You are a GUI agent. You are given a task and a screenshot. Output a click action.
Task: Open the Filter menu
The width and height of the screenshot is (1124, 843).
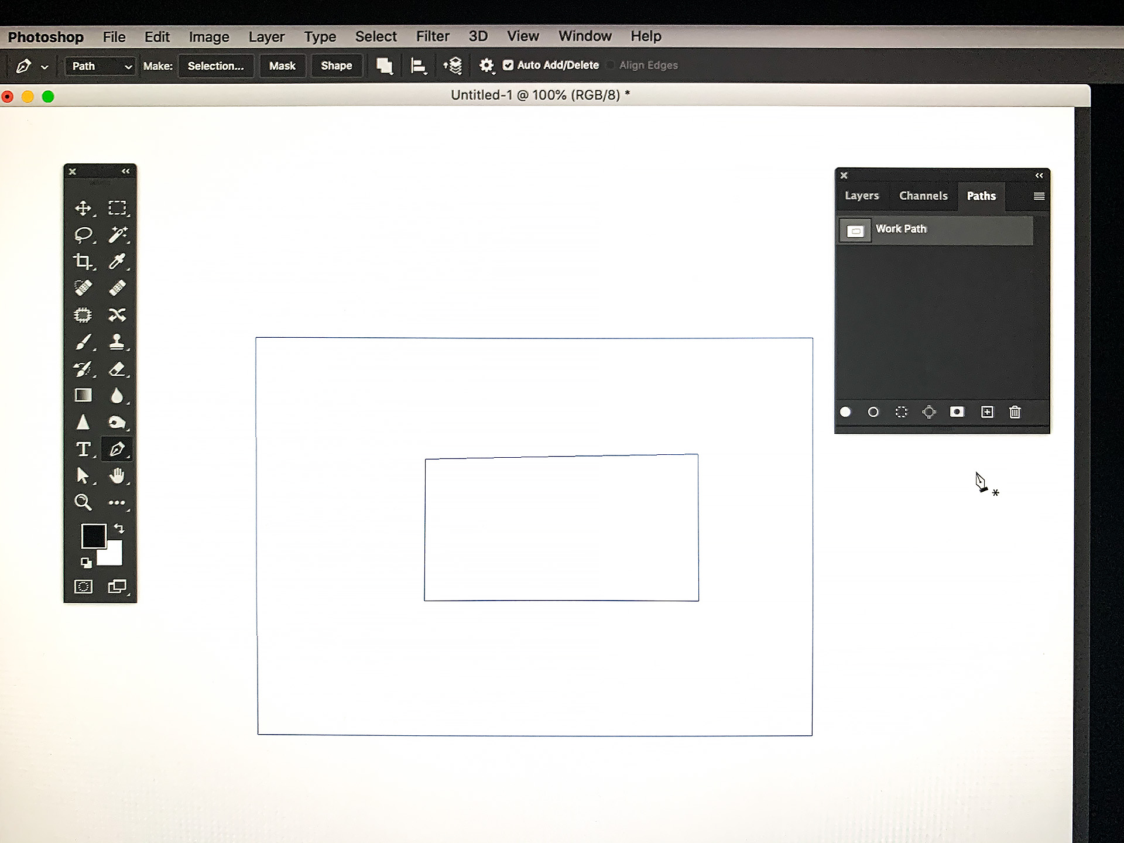click(433, 36)
